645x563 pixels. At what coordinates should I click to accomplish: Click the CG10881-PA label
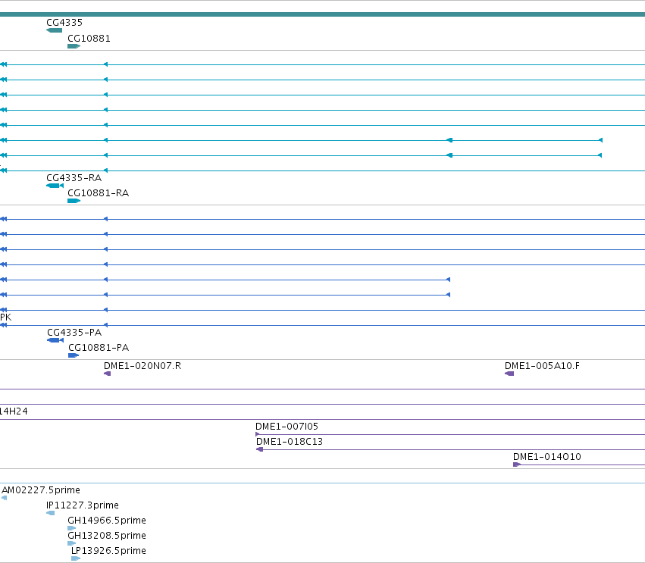point(99,348)
